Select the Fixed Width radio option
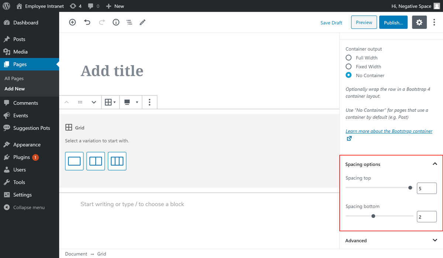 348,67
